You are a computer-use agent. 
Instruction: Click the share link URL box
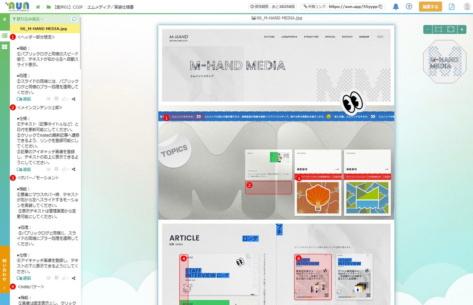click(x=343, y=7)
